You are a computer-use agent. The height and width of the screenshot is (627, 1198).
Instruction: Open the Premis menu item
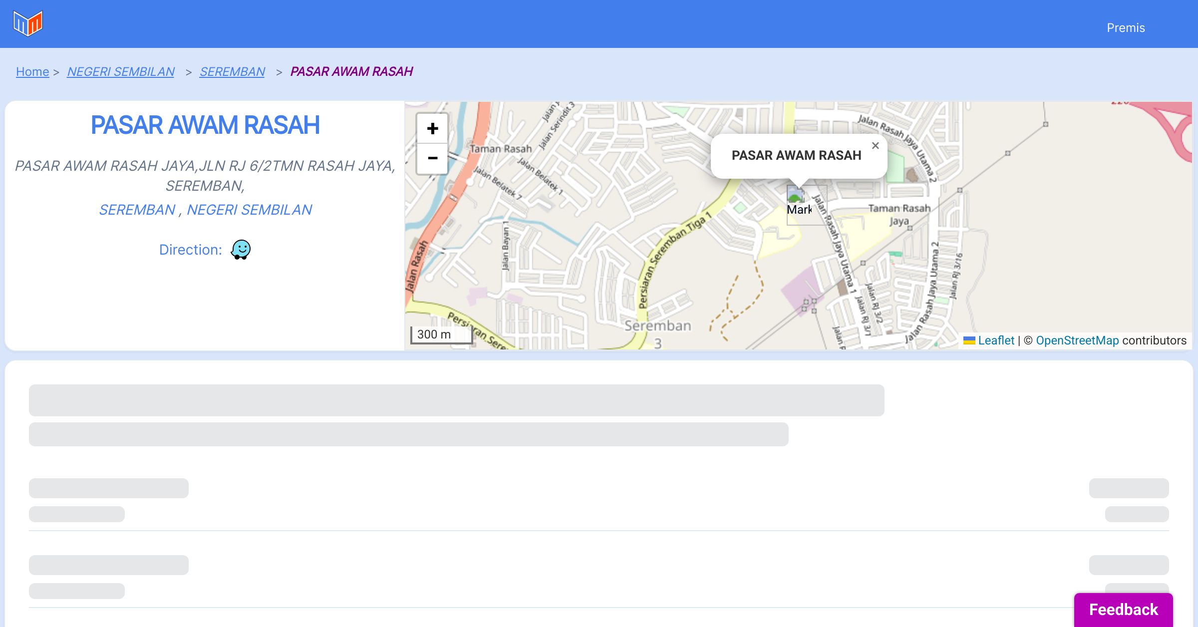coord(1126,28)
